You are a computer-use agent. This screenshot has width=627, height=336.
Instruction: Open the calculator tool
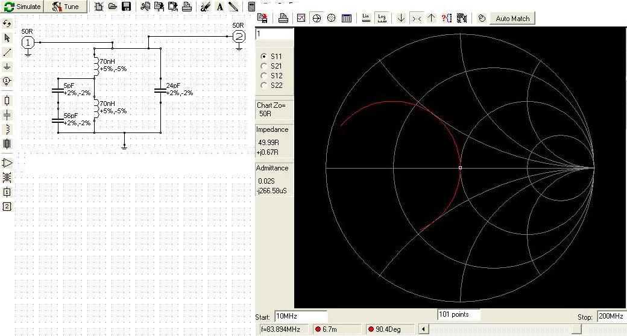251,7
